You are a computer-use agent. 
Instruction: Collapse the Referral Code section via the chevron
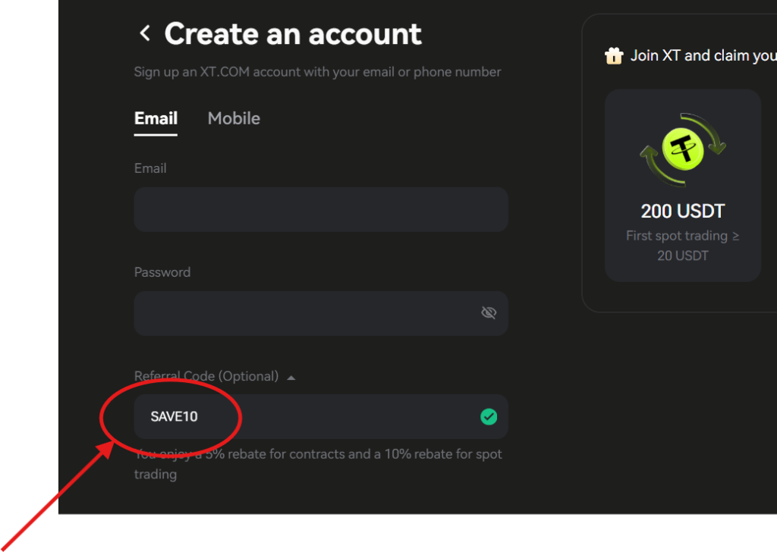point(292,375)
